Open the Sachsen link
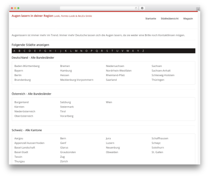Image resolution: width=209 pixels, height=177 pixels. tap(157, 66)
